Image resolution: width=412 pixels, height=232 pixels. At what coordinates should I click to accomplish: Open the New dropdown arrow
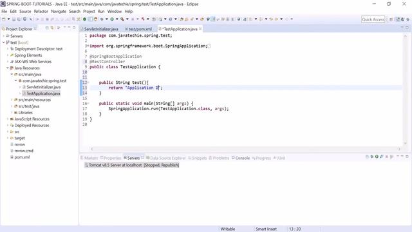[8, 19]
